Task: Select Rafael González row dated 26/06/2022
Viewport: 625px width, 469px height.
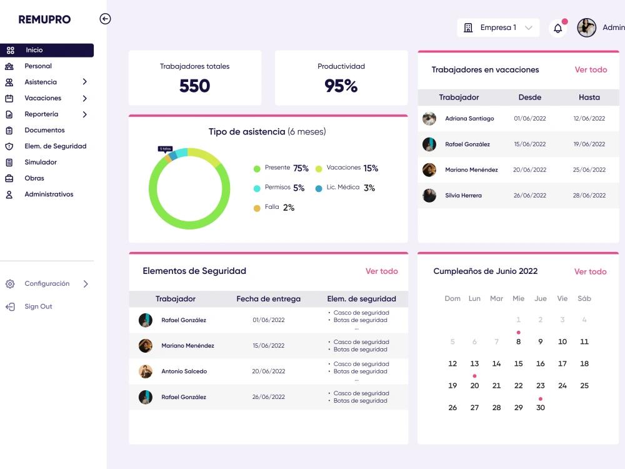Action: (269, 397)
